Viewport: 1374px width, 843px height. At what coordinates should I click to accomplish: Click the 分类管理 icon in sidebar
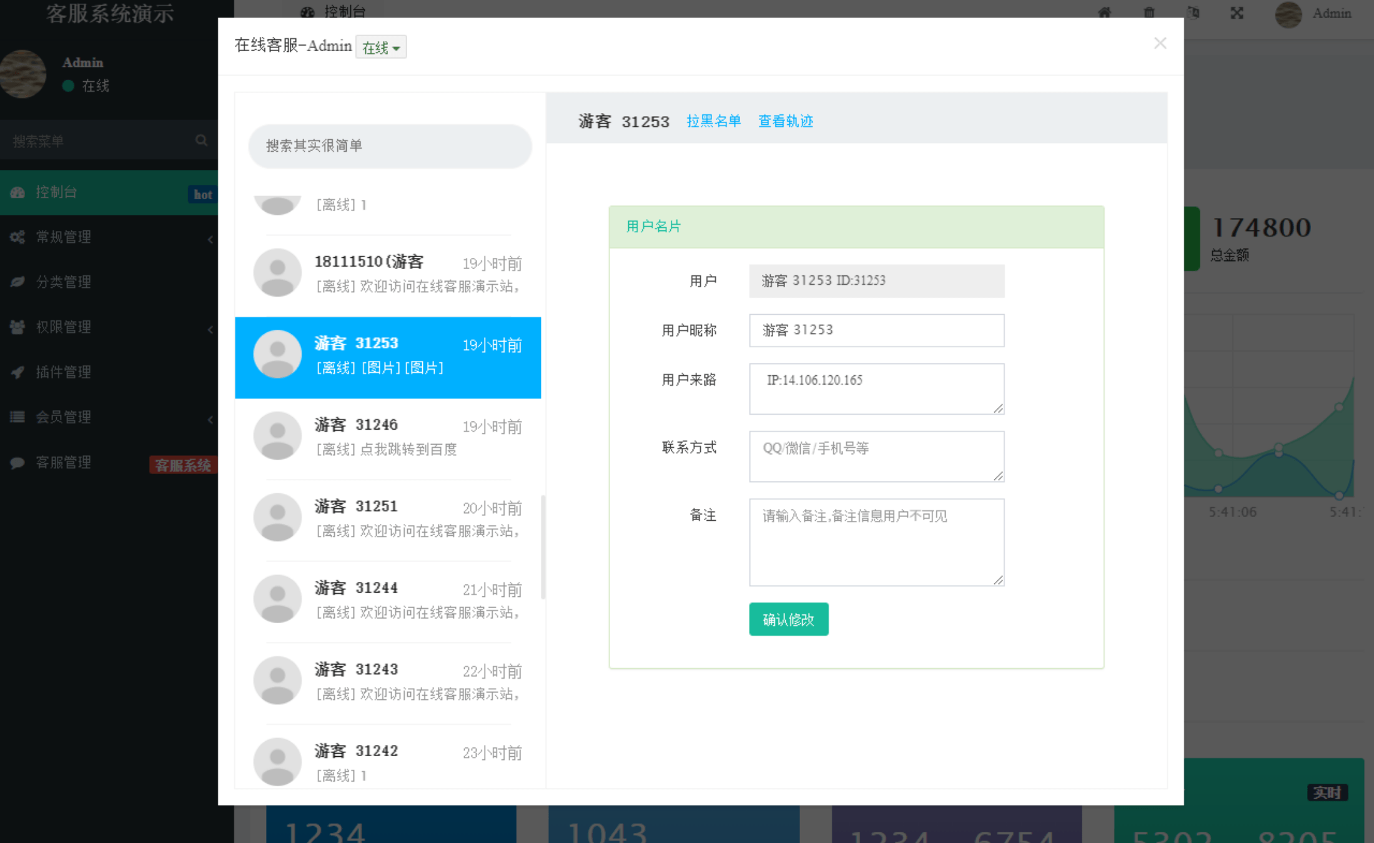(17, 282)
